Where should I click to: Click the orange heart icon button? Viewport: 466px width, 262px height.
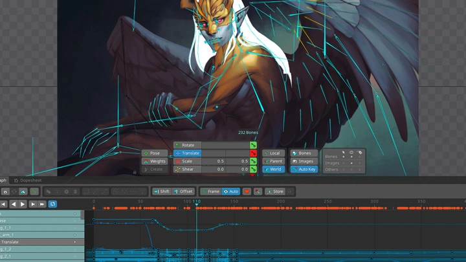(x=247, y=191)
